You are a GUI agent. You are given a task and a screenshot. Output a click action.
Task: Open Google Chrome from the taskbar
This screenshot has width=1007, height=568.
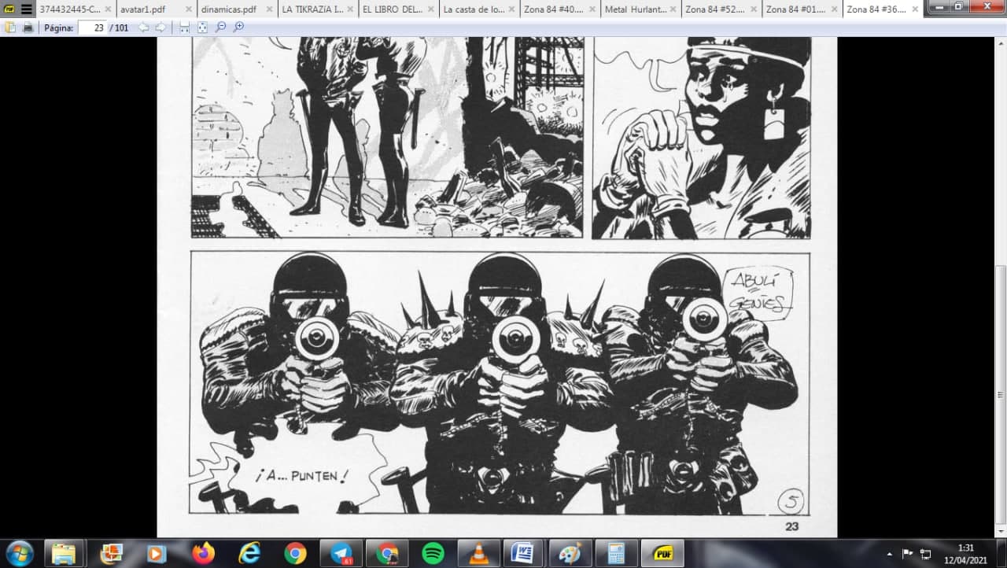point(295,553)
